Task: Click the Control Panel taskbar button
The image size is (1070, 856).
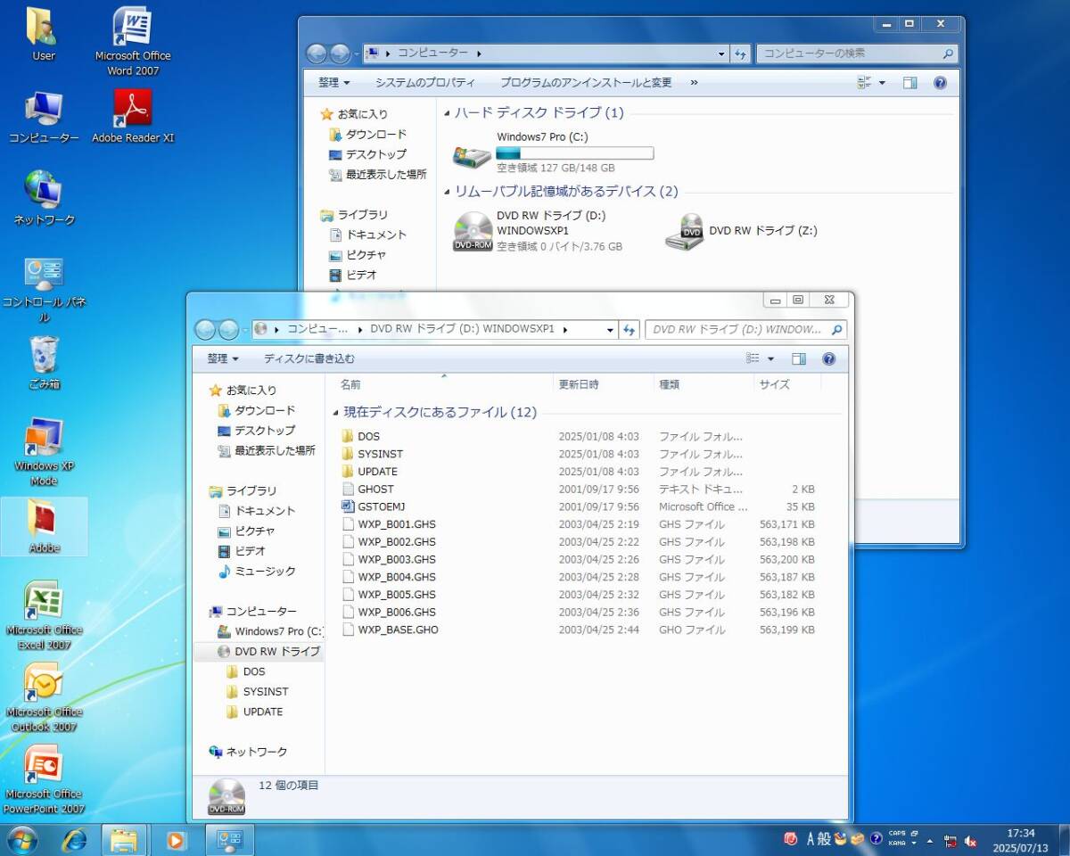Action: (229, 839)
